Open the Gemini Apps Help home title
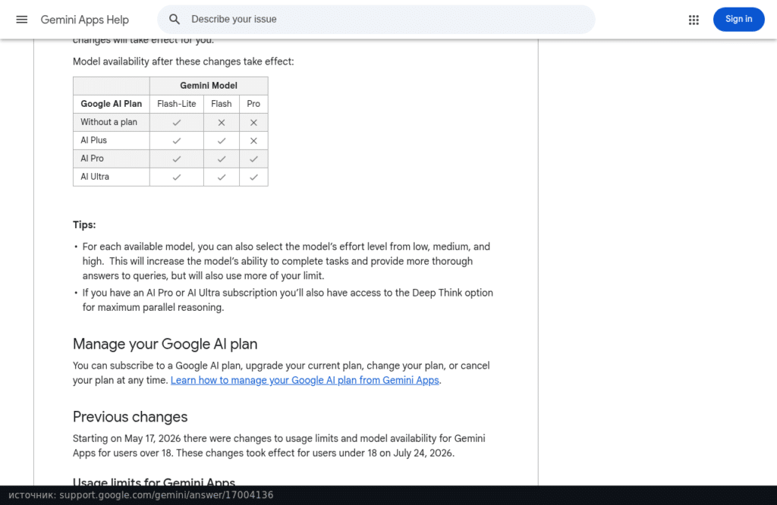 pyautogui.click(x=85, y=20)
